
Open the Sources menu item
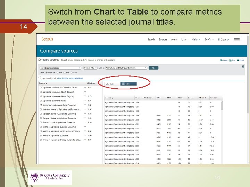tap(163, 39)
